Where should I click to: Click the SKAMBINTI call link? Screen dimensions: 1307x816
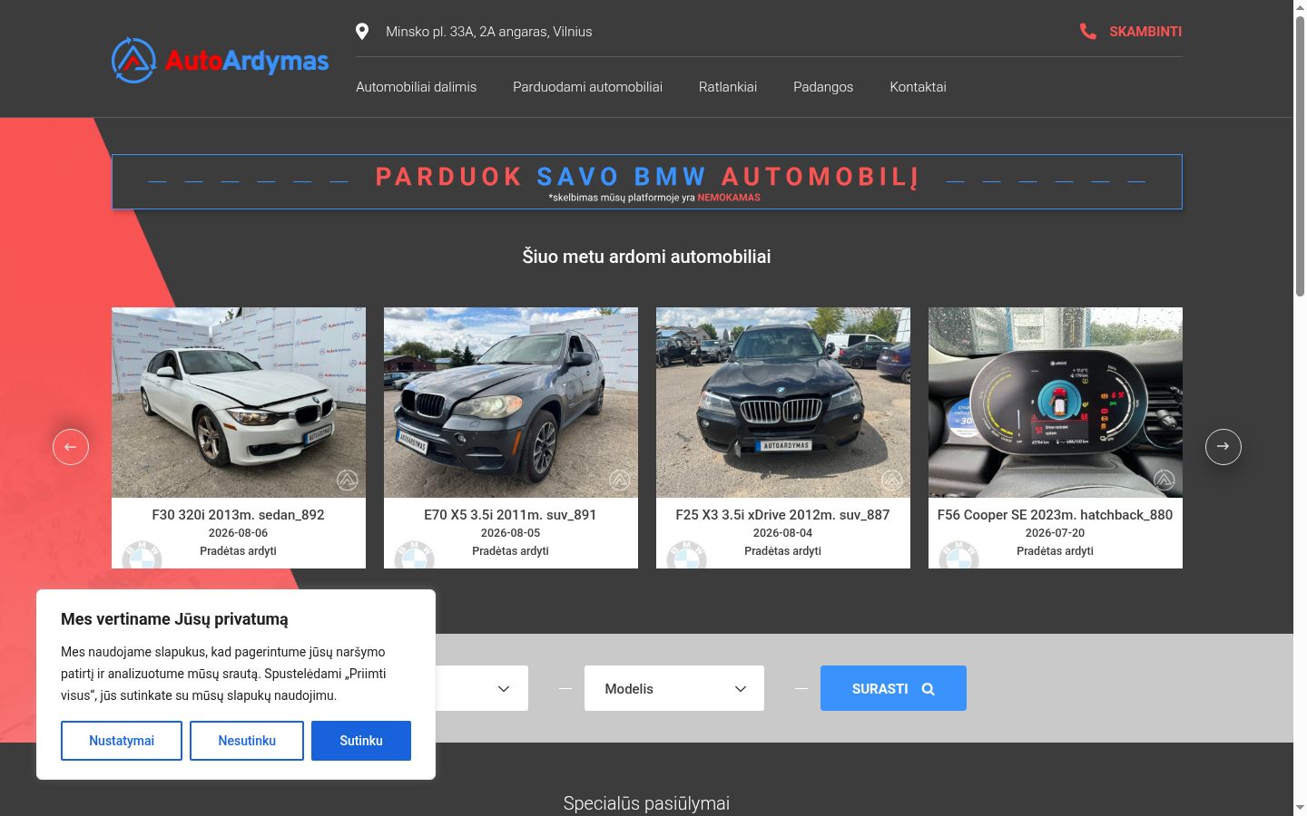pos(1131,32)
